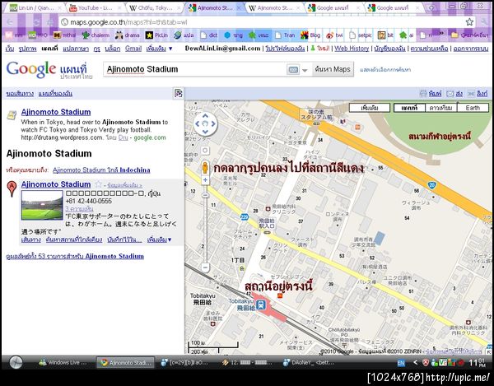Click the stadium photo thumbnail
This screenshot has height=386, width=494.
click(42, 205)
